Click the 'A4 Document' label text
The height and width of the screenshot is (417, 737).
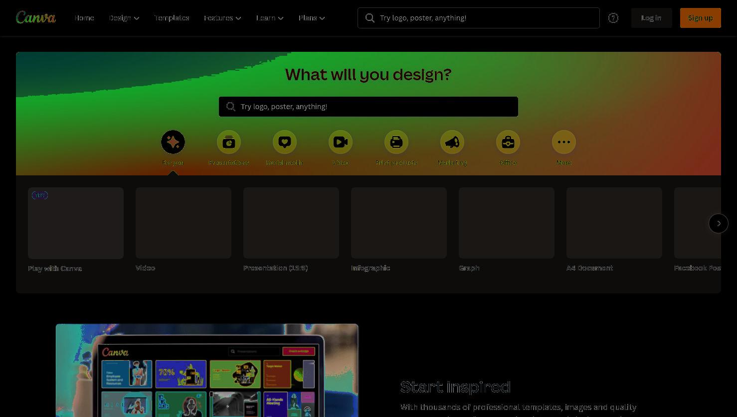click(x=589, y=268)
